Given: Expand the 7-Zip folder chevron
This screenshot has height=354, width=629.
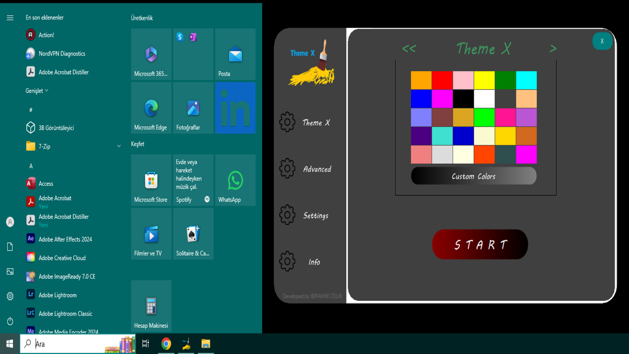Looking at the screenshot, I should click(119, 146).
